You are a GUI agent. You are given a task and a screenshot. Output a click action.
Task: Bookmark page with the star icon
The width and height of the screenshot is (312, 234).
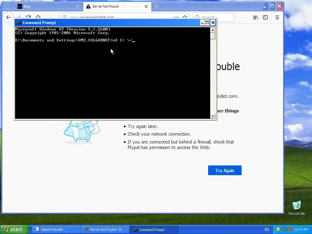[x=185, y=17]
